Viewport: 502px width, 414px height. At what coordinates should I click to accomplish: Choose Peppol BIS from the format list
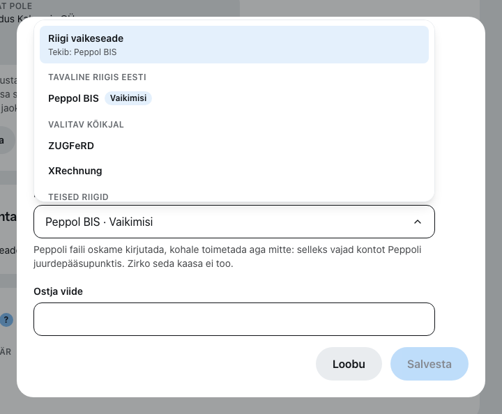pos(234,98)
